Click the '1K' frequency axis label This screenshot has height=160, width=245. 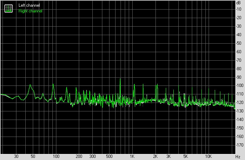(x=132, y=156)
